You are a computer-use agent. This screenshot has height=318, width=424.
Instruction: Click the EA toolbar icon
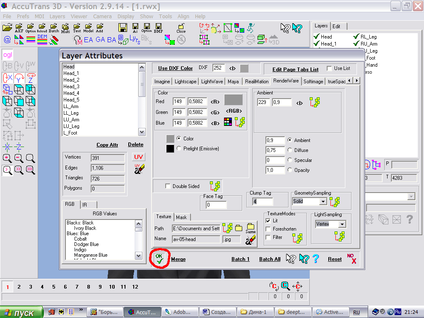[89, 40]
